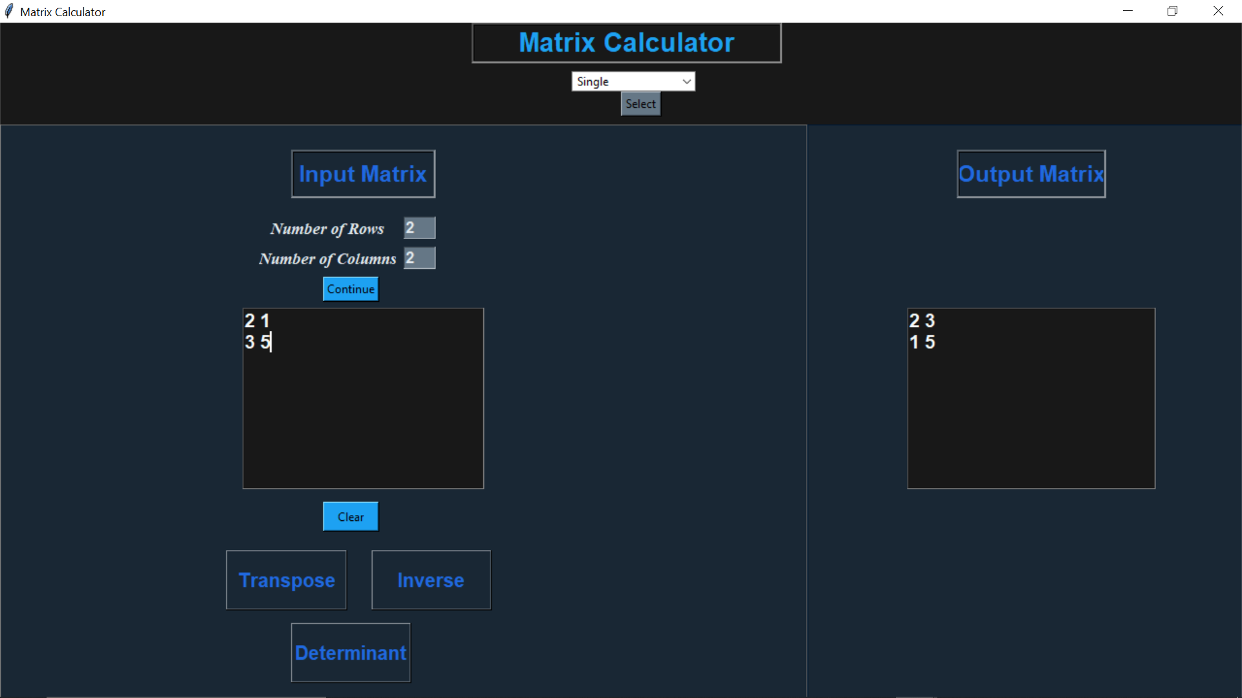The image size is (1242, 698).
Task: Click the Python icon in title bar
Action: (x=10, y=11)
